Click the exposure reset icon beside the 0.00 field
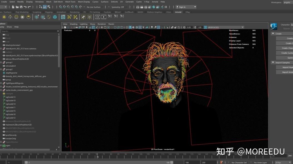 click(x=184, y=27)
